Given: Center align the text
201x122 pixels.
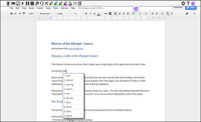Looking at the screenshot, I should click(x=120, y=14).
